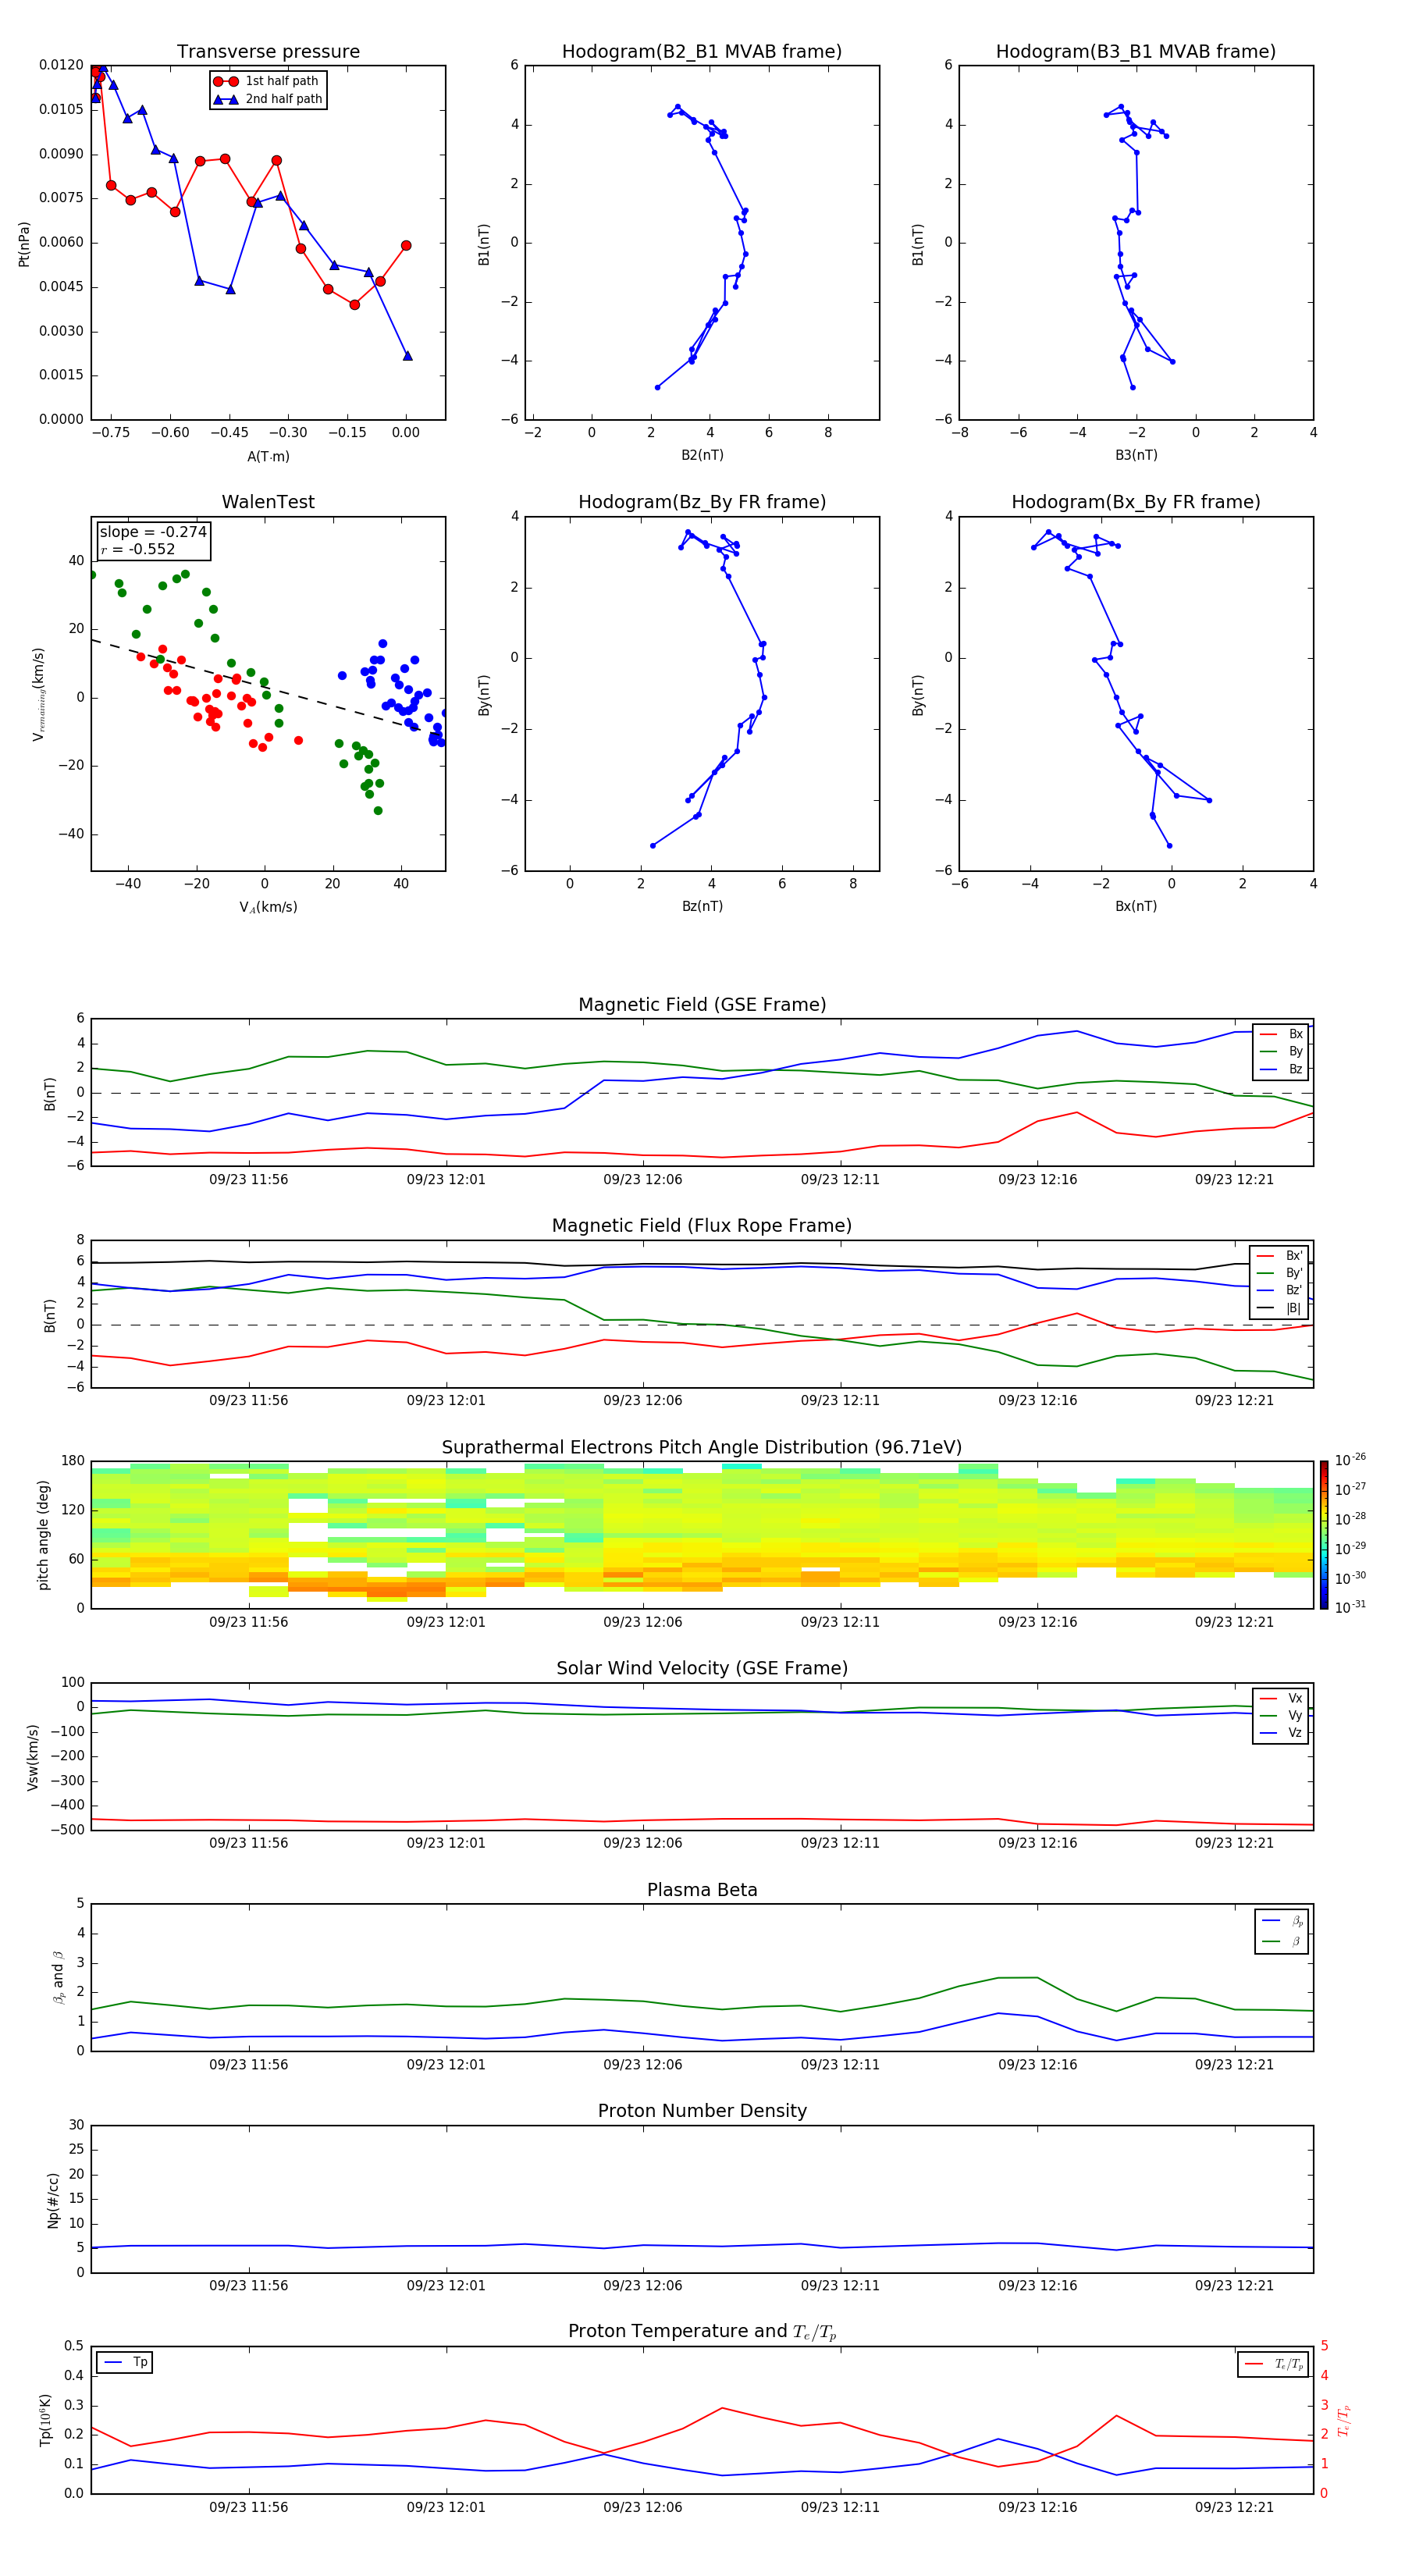Click the '09/23 12:06' tick under GSE magnetic field

[643, 1179]
